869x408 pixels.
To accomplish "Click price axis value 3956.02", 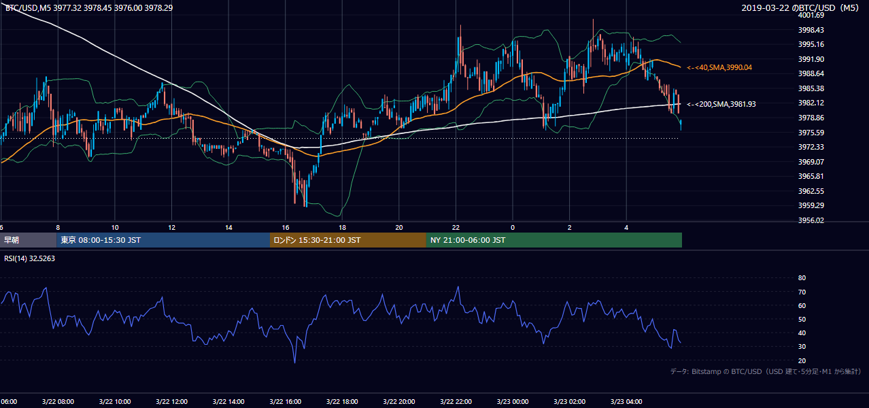I will (811, 220).
